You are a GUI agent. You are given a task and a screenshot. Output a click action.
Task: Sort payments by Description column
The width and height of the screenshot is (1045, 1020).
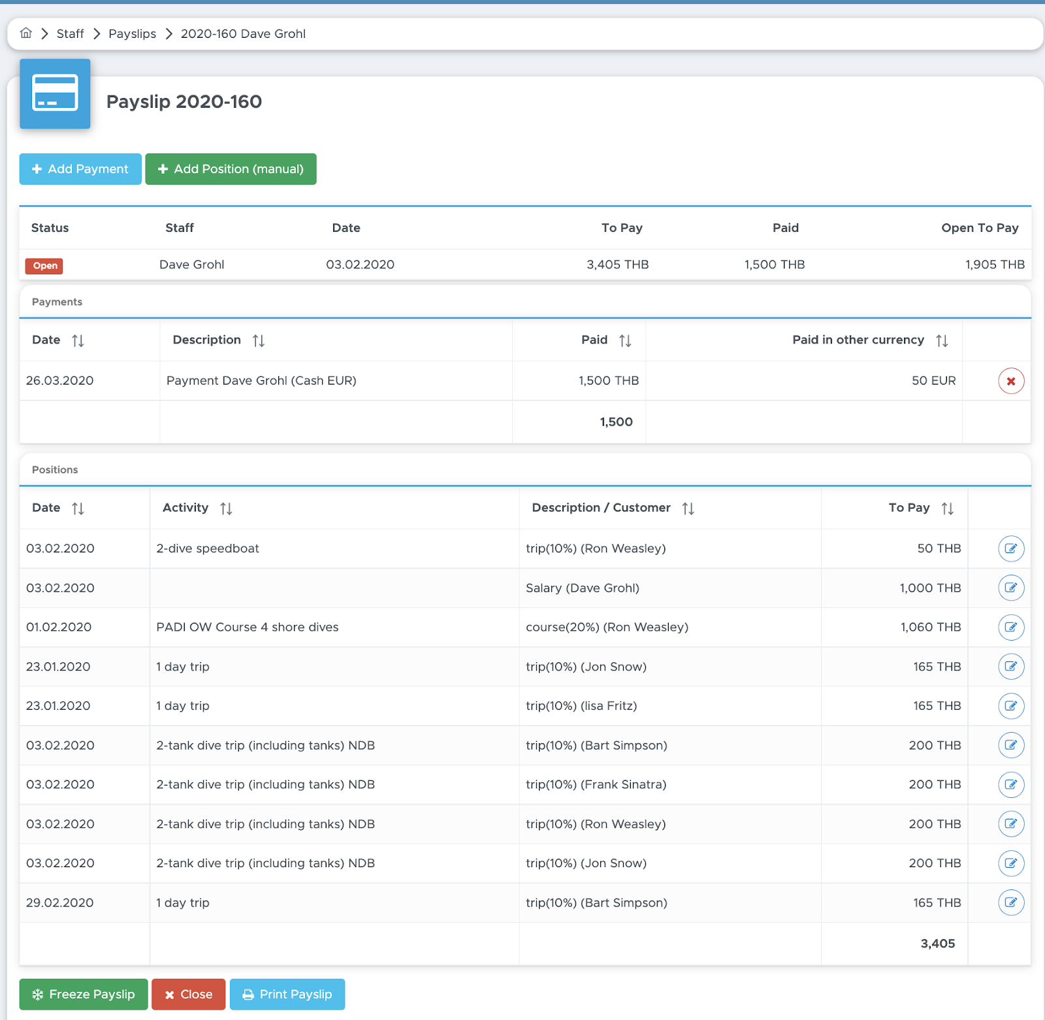(259, 341)
